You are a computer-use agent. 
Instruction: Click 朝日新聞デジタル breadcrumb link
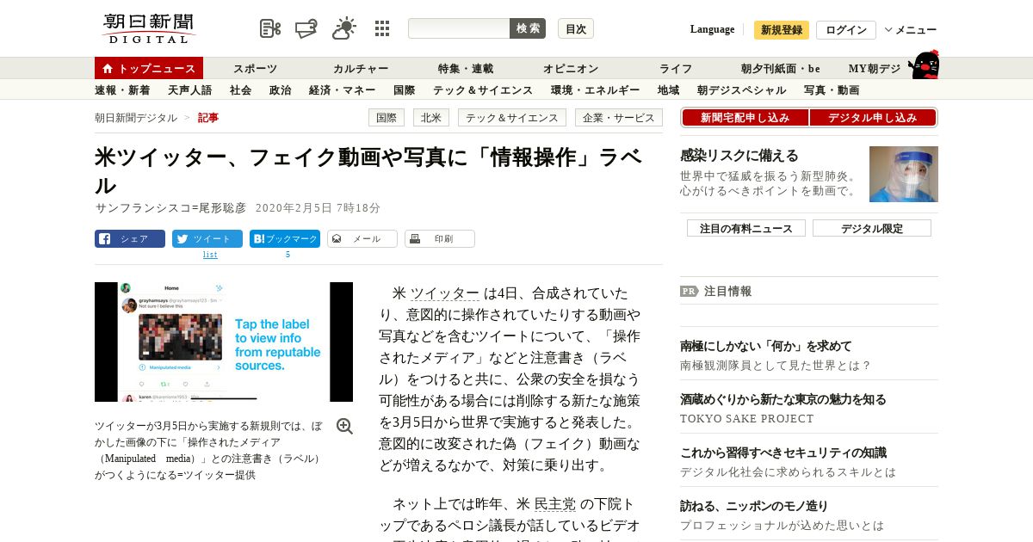(x=136, y=118)
